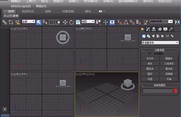The height and width of the screenshot is (117, 181).
Task: Select the Cameras category icon
Action: coord(158,36)
